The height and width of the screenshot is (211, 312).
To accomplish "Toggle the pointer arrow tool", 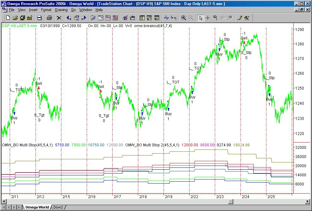I will pos(200,18).
